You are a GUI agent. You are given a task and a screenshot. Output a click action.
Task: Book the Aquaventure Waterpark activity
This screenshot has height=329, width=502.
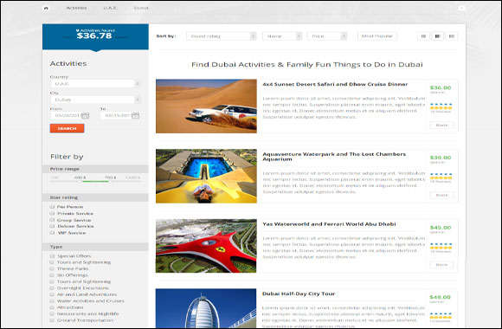coord(441,195)
